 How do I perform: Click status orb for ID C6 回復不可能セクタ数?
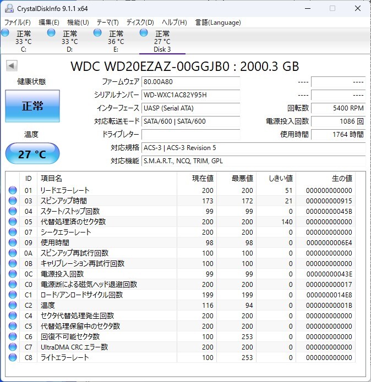pos(13,337)
